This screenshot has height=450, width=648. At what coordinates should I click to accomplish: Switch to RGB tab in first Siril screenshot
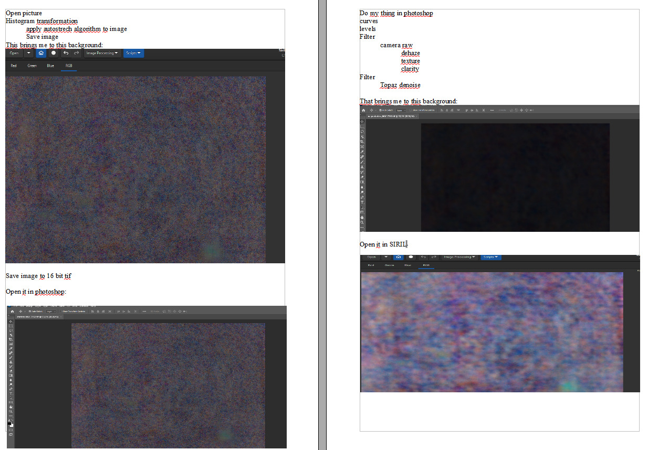coord(69,66)
